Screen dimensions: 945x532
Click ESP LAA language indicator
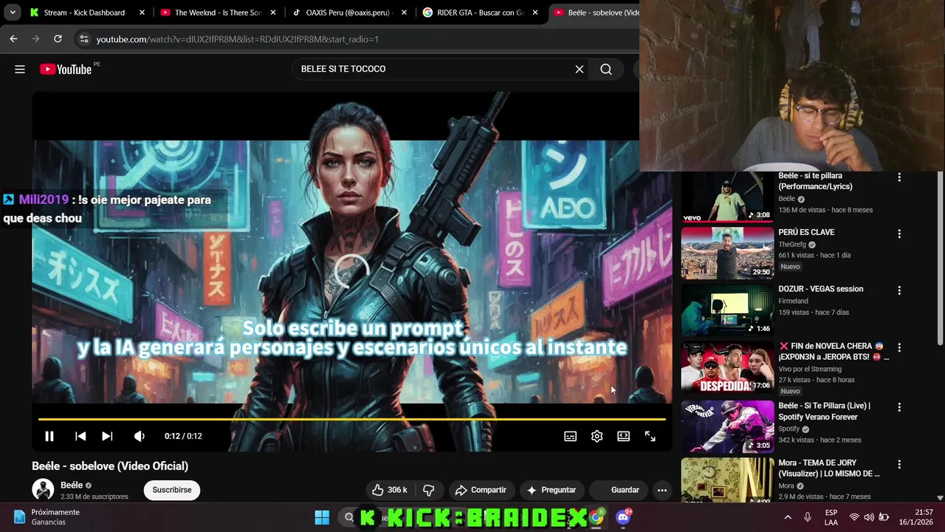(831, 517)
